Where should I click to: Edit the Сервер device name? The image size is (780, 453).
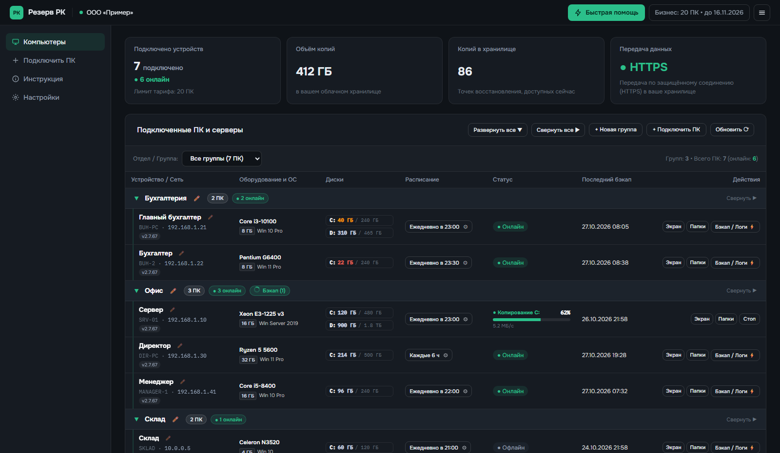pyautogui.click(x=172, y=309)
